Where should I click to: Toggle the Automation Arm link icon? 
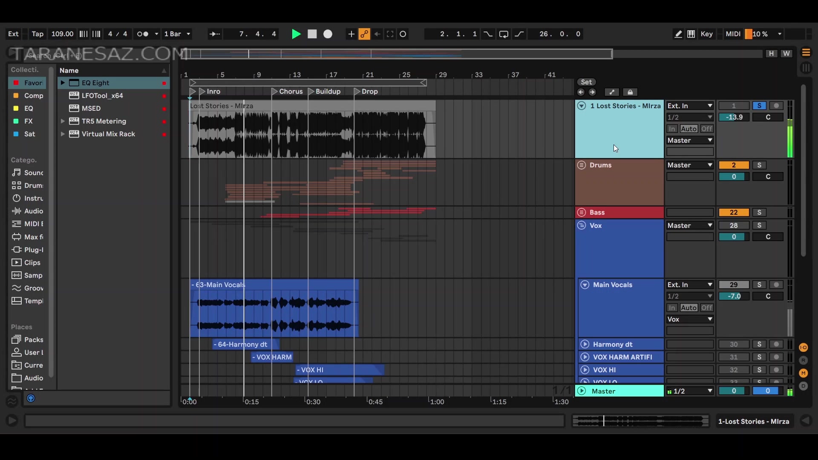click(x=364, y=34)
